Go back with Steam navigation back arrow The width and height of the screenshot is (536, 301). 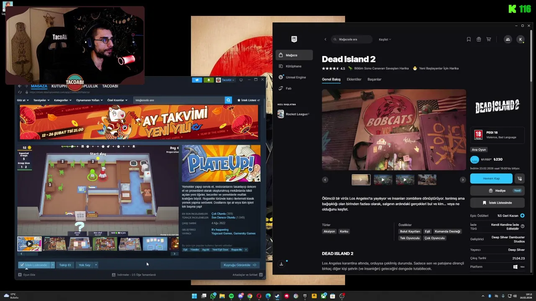tap(19, 86)
